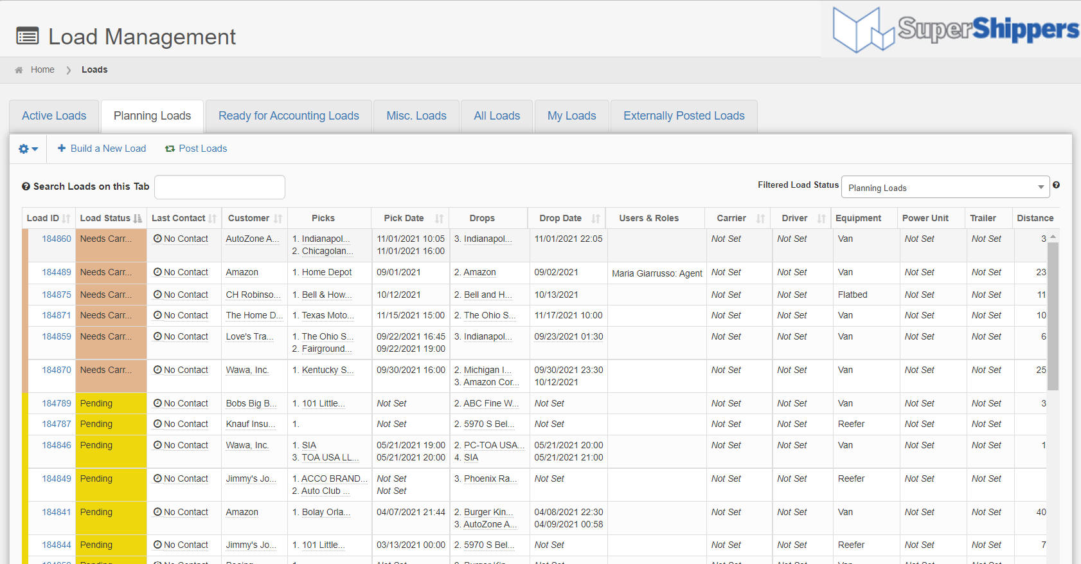Click Bolay Orla... pick location
1081x564 pixels.
326,512
